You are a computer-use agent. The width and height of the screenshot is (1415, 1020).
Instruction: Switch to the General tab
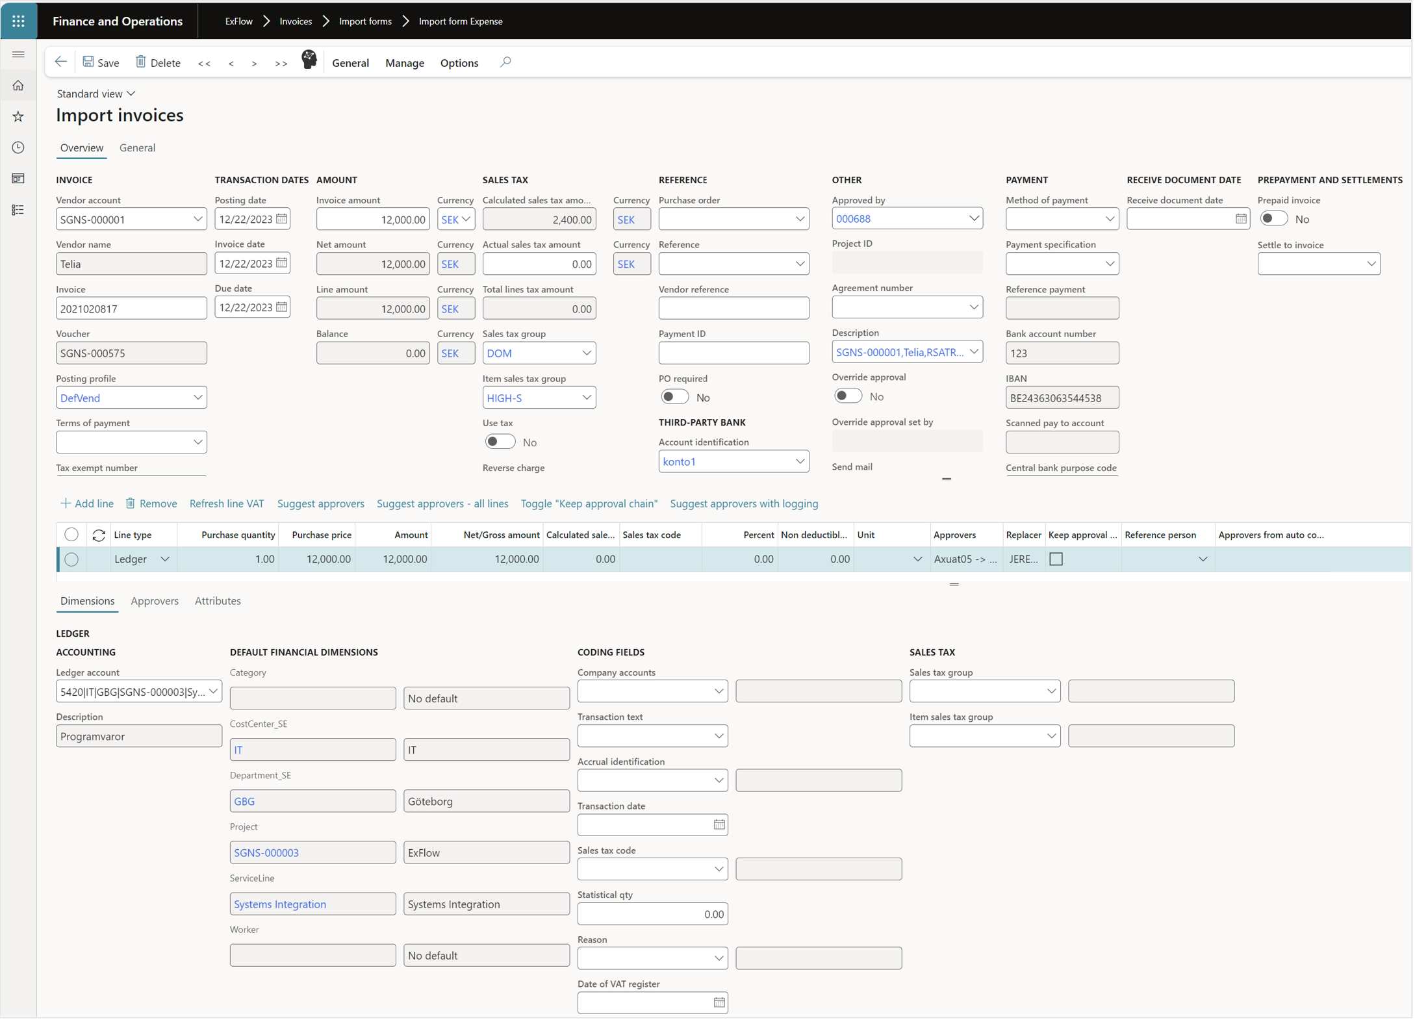[x=137, y=147]
